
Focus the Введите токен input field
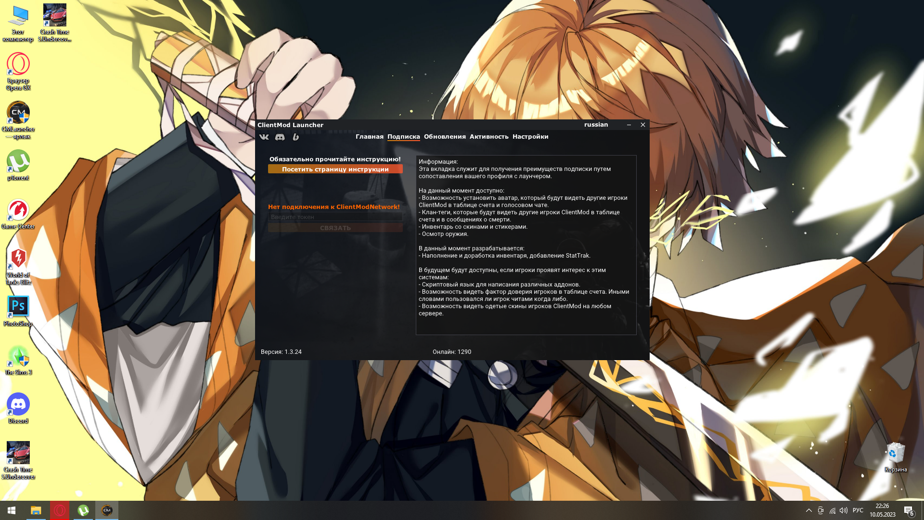[335, 217]
